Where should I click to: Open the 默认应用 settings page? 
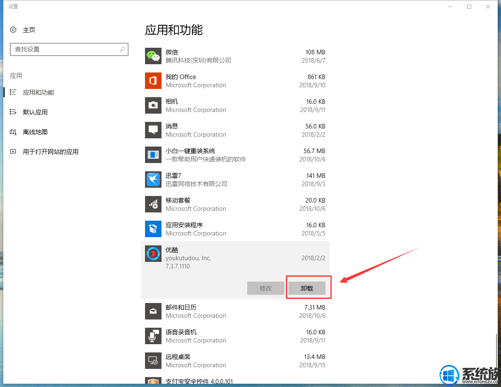(x=35, y=112)
